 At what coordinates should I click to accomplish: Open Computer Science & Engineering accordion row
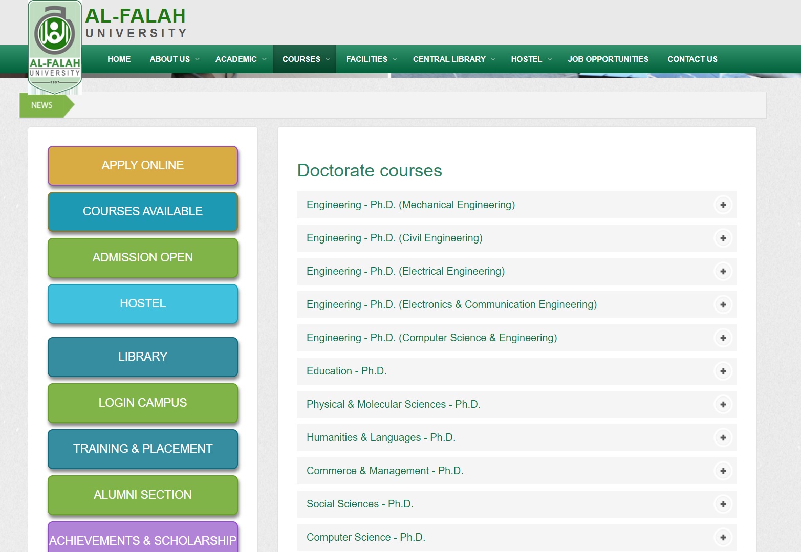517,338
